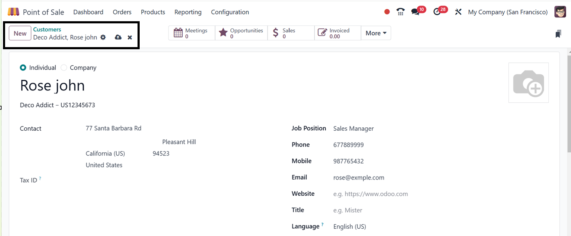571x236 pixels.
Task: Expand the More dropdown button
Action: coord(376,33)
